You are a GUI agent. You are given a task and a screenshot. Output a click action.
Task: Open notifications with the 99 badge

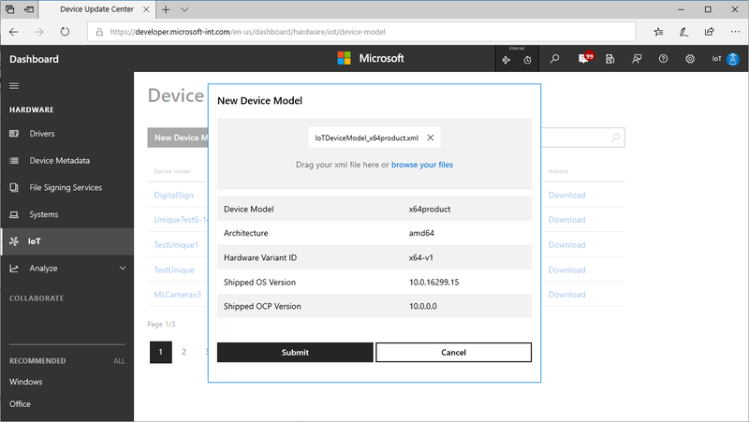click(584, 58)
